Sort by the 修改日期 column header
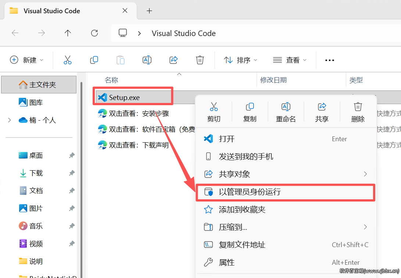 pos(273,80)
